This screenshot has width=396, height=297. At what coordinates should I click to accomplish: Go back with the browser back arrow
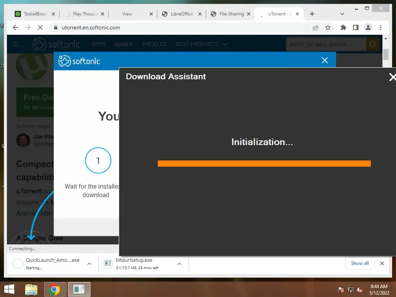pos(15,27)
